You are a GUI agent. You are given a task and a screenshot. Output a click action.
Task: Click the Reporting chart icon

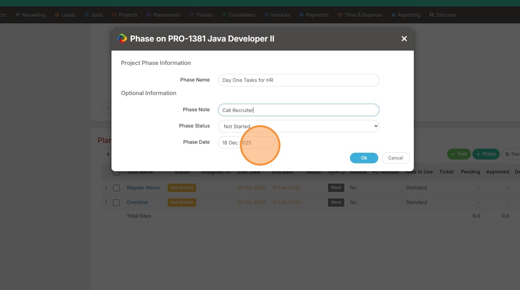393,15
